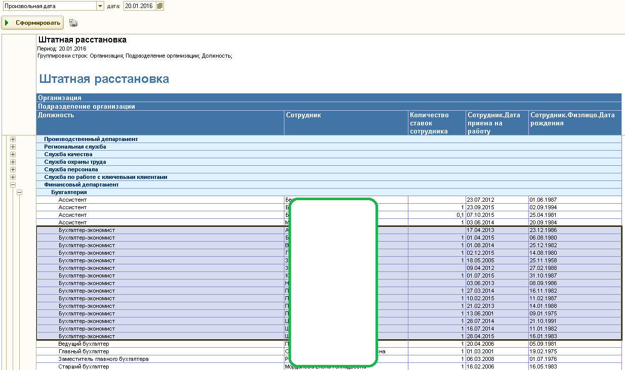The height and width of the screenshot is (370, 625).
Task: Open the Произвольная дата dropdown
Action: pyautogui.click(x=100, y=6)
